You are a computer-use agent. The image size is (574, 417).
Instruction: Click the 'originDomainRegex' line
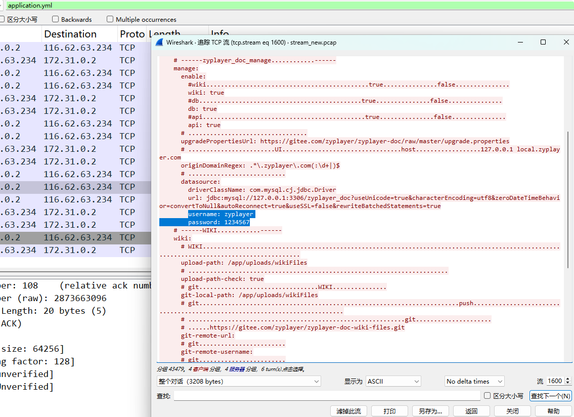pyautogui.click(x=260, y=165)
